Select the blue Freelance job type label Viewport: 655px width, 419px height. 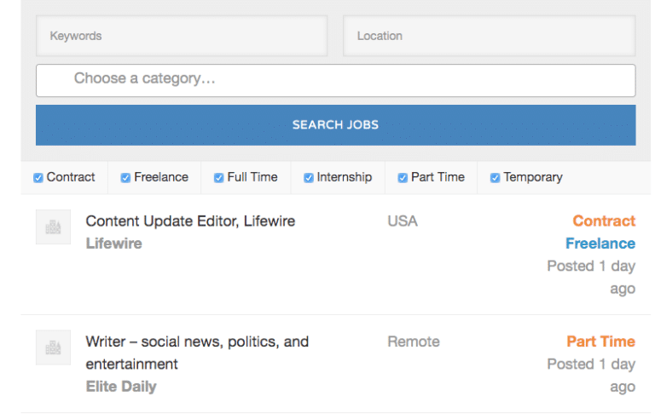coord(600,244)
